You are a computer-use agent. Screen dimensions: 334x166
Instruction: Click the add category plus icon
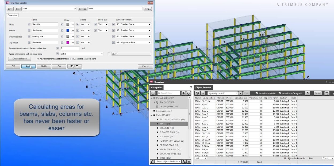click(x=183, y=93)
